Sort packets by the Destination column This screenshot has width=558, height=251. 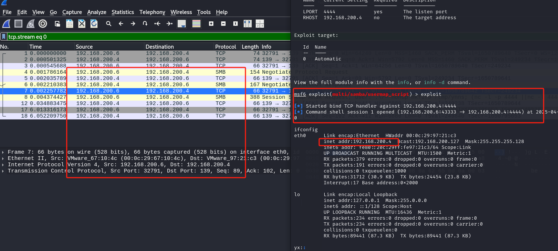[179, 47]
